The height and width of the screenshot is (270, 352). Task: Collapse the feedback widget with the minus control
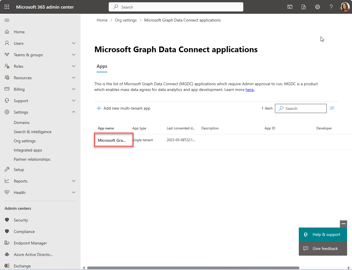click(343, 224)
